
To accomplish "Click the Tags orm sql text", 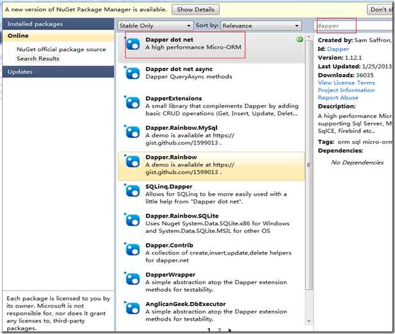I will [355, 142].
